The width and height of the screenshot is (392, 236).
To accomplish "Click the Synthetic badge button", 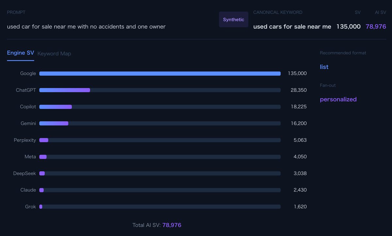I will [x=234, y=20].
